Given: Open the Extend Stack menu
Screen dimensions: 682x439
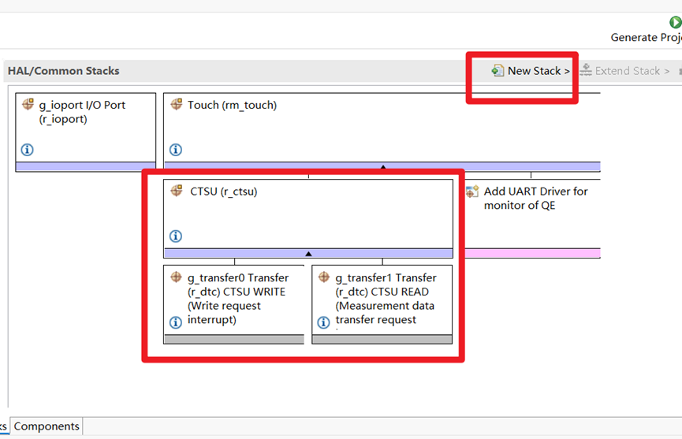Looking at the screenshot, I should (625, 71).
